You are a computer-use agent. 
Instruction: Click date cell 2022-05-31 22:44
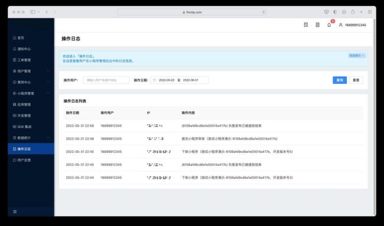pos(80,178)
